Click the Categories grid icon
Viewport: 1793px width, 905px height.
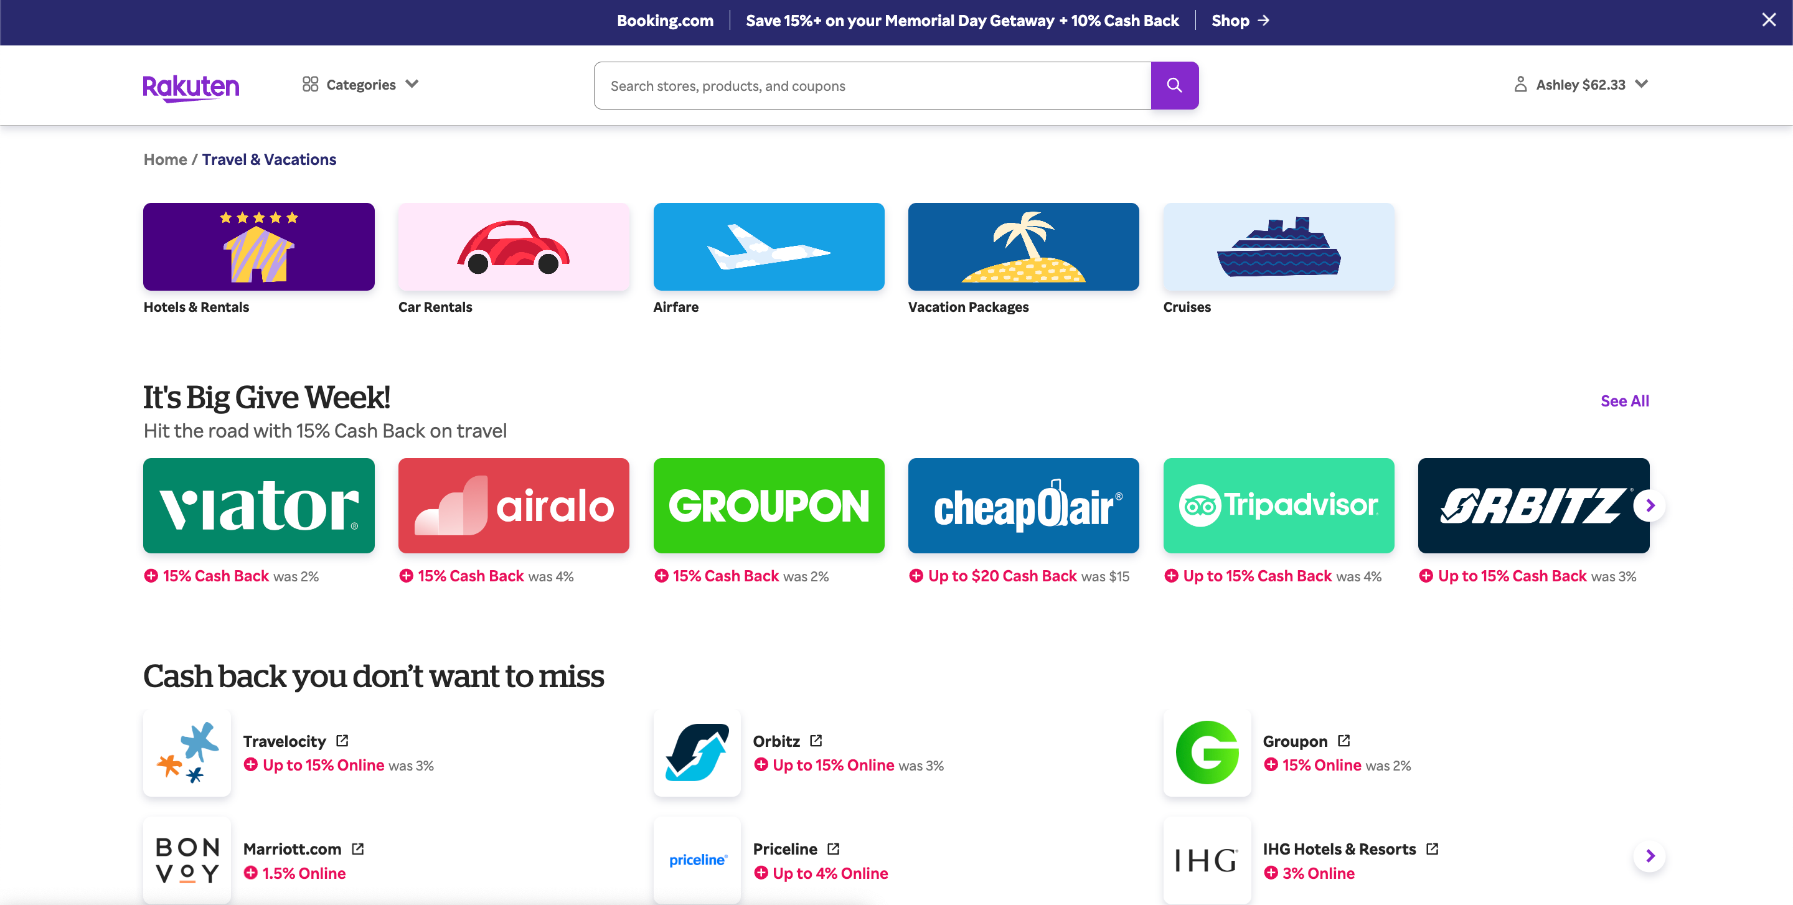[310, 84]
